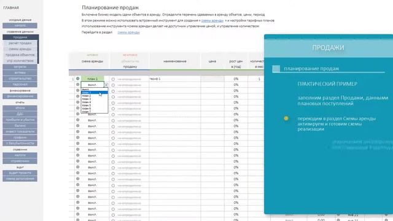Screen dimensions: 393x221
Task: Click the empty цена cell in тариф 1 row
Action: coord(212,79)
